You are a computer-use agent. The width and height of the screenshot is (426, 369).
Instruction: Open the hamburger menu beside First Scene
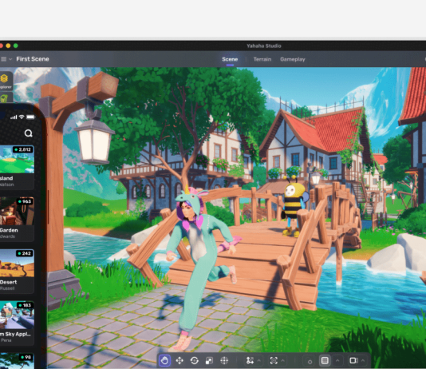(x=3, y=59)
